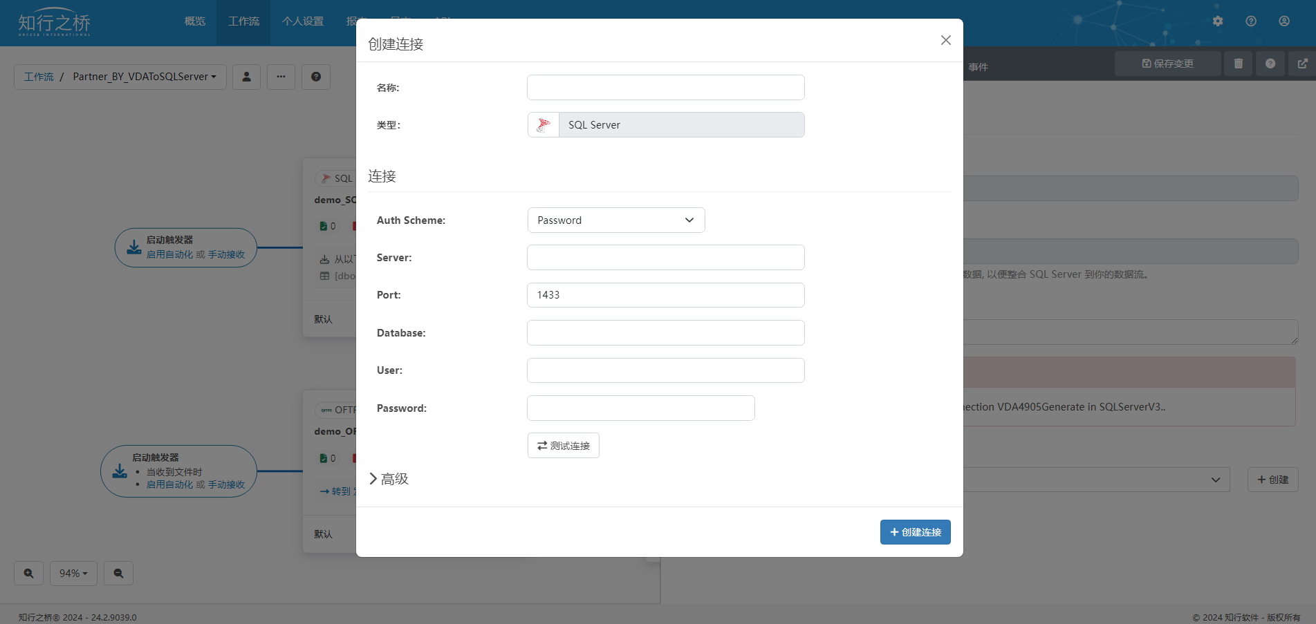Click the zoom out magnifier icon
The width and height of the screenshot is (1316, 624).
[x=118, y=574]
